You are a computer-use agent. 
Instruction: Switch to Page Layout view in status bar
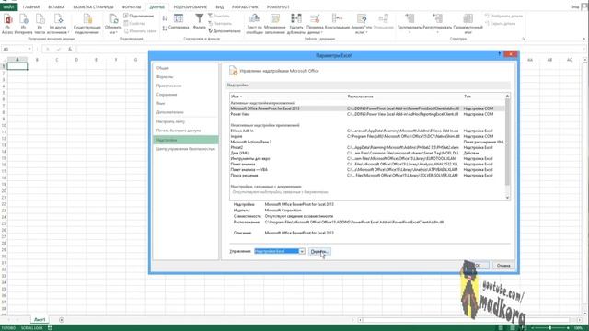coord(513,328)
